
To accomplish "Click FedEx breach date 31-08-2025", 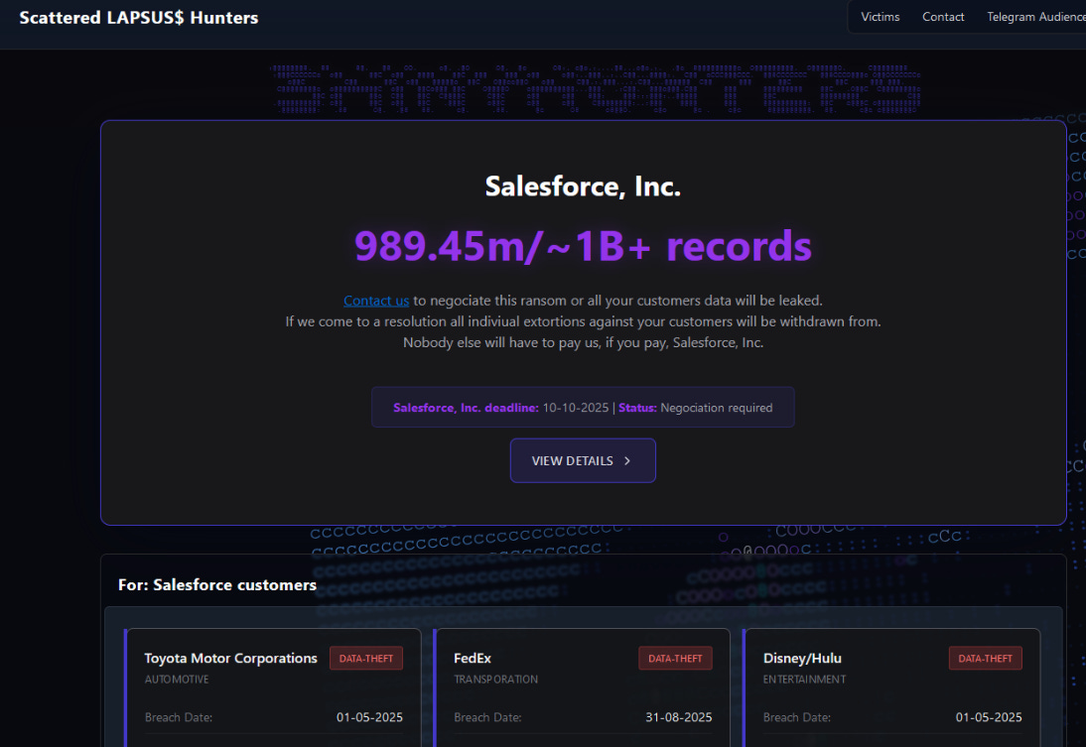I will click(678, 717).
